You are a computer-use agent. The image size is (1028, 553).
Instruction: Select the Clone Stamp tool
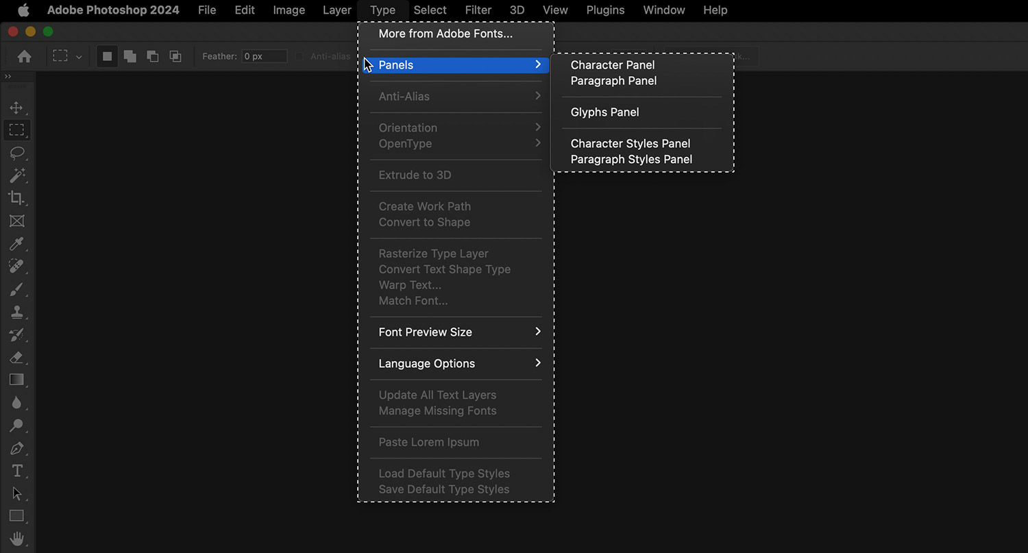click(x=16, y=312)
